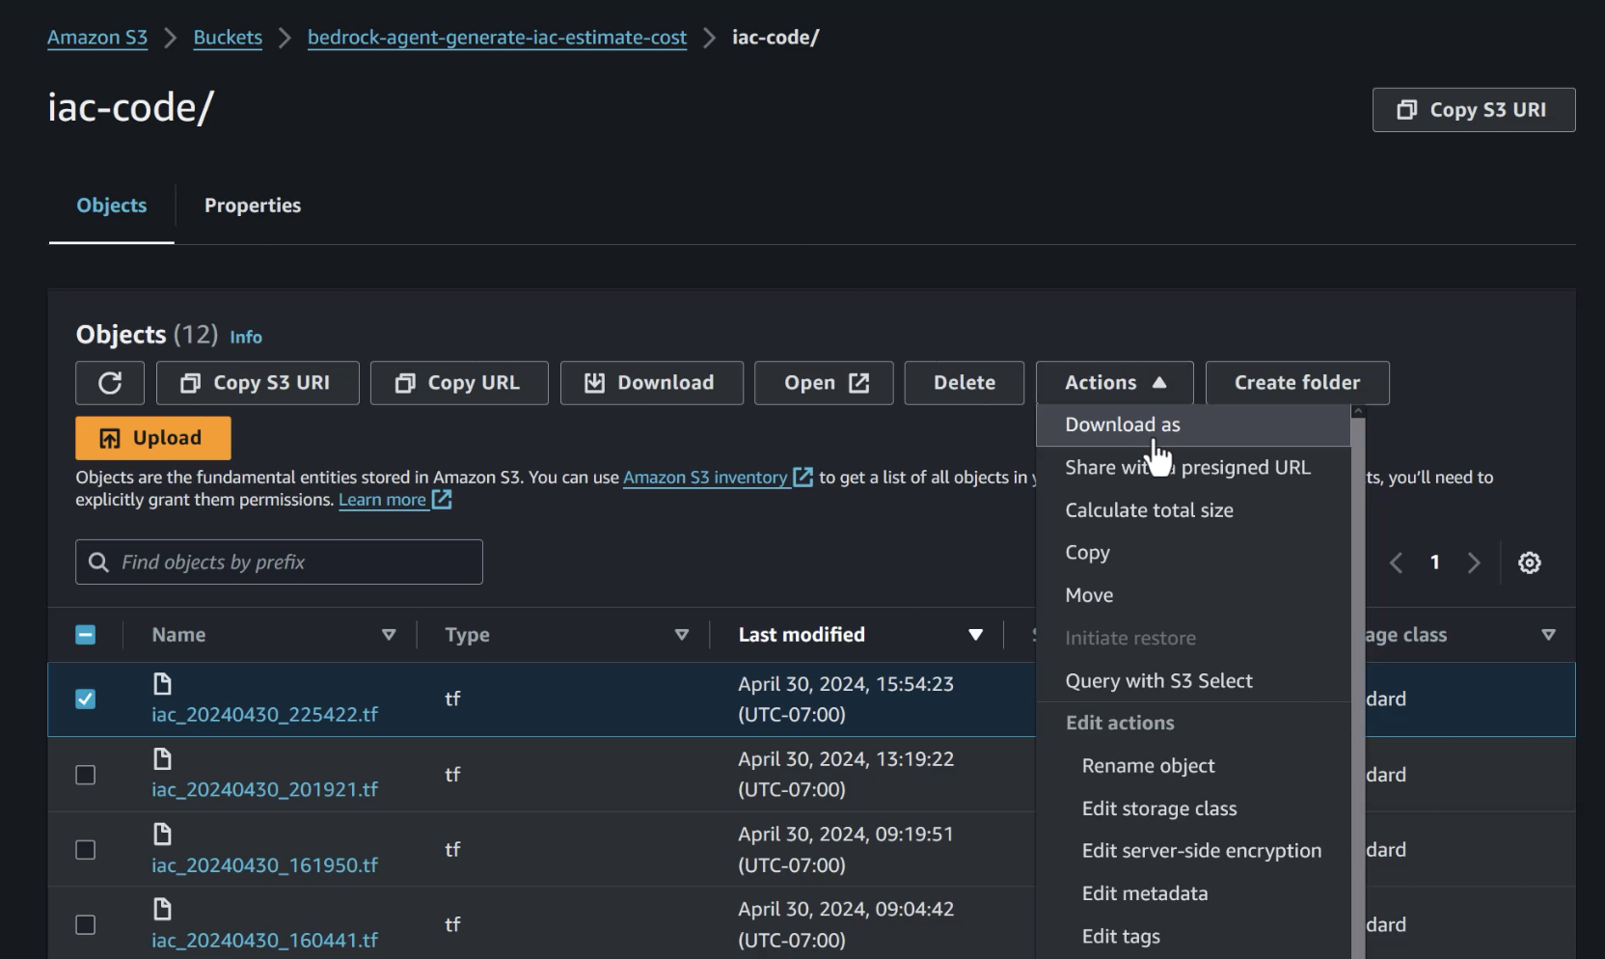
Task: Switch to the Objects tab
Action: tap(112, 205)
